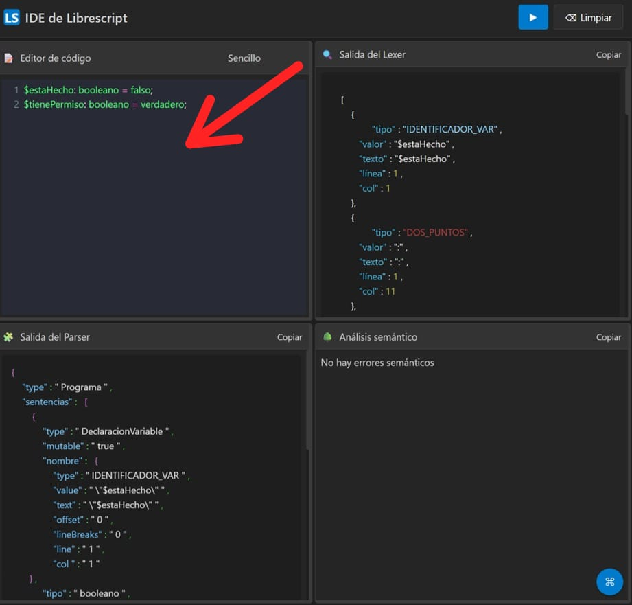Click the blue Run play button
Screen dimensions: 632x605
pyautogui.click(x=533, y=17)
